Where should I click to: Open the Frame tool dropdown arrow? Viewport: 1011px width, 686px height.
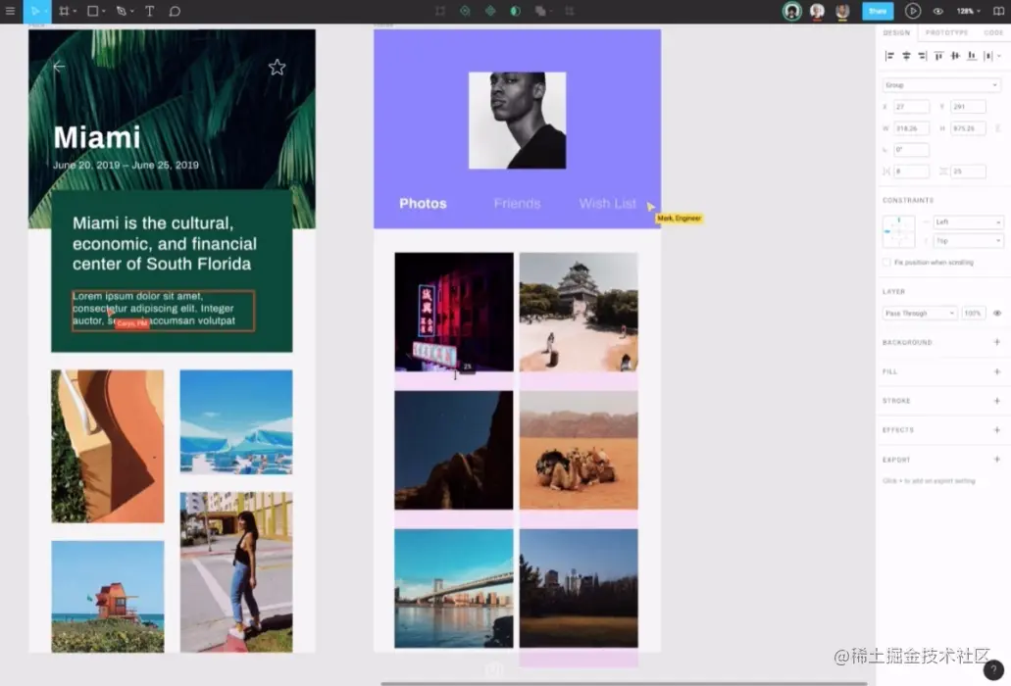(75, 12)
